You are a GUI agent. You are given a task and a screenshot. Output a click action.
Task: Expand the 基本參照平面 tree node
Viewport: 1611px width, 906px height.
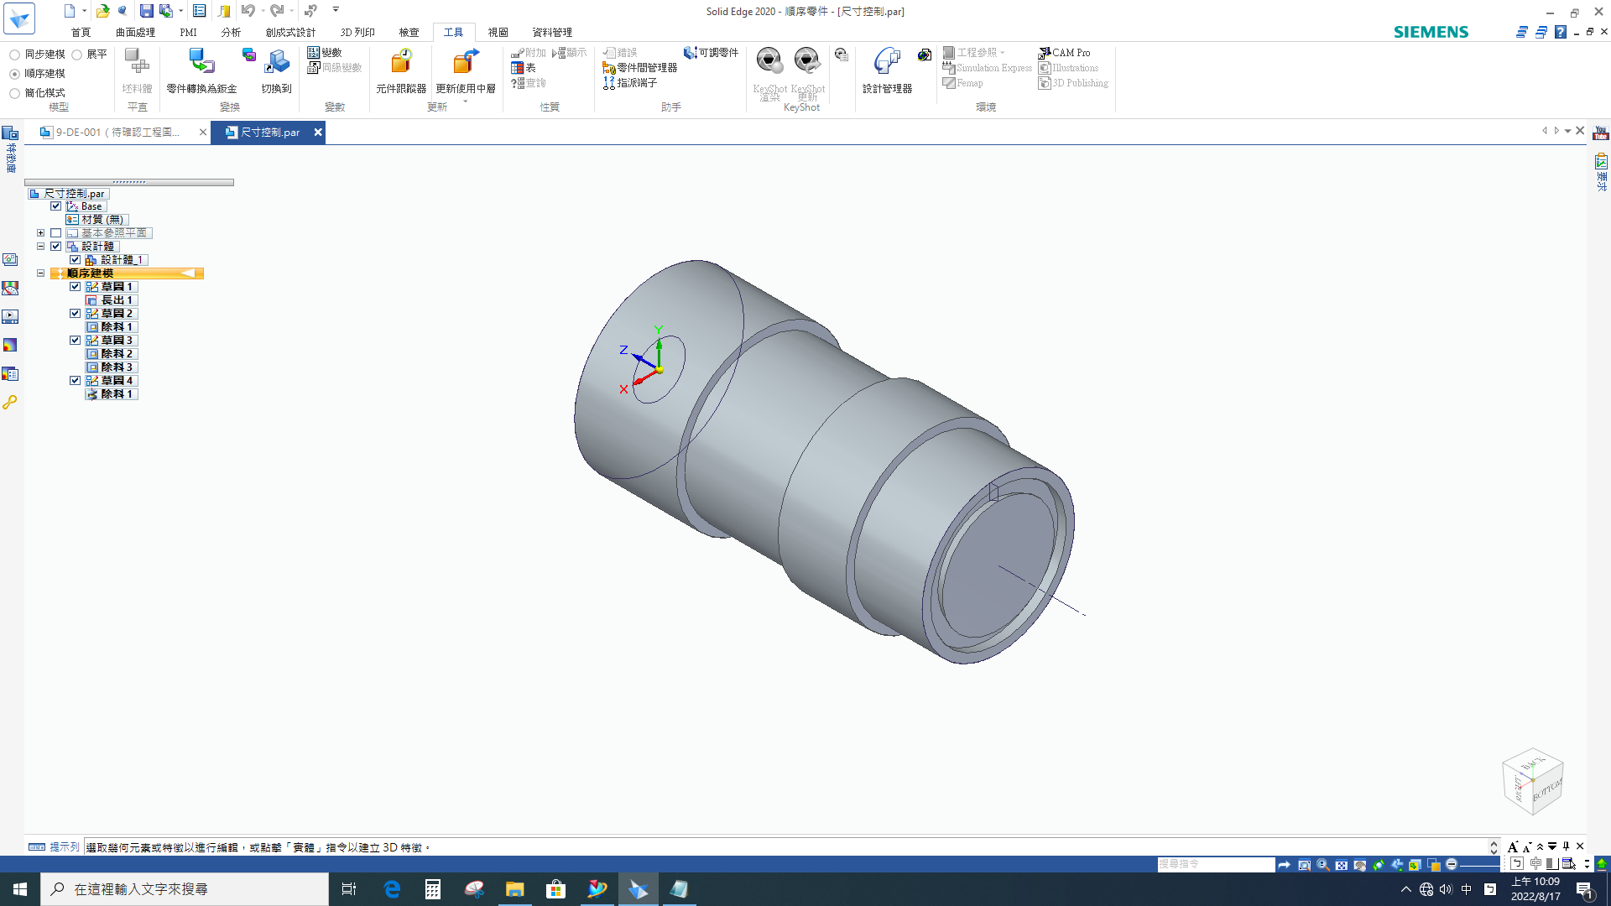[40, 233]
